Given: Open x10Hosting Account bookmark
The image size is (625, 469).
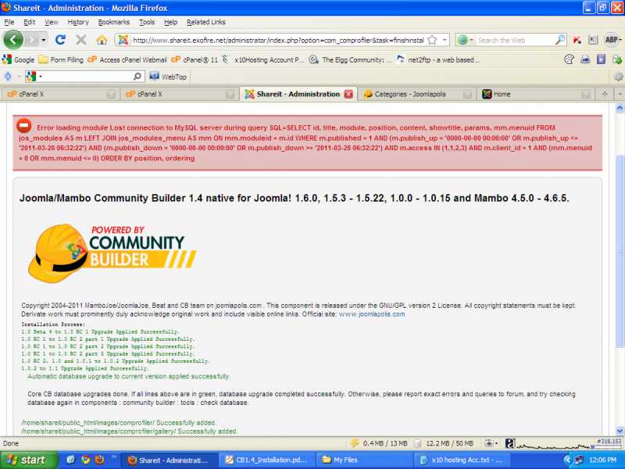Looking at the screenshot, I should pyautogui.click(x=262, y=60).
